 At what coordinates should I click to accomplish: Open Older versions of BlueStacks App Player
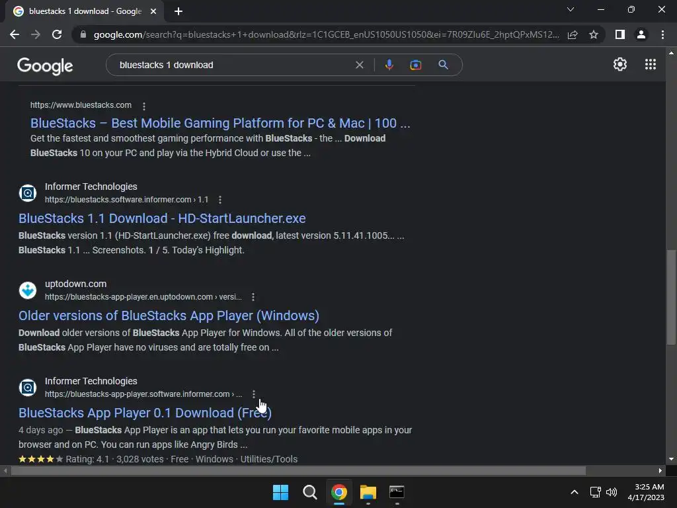[x=169, y=316]
